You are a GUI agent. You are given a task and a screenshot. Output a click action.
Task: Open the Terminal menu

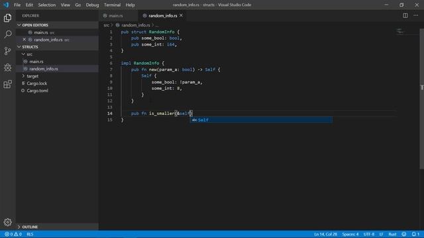(112, 5)
